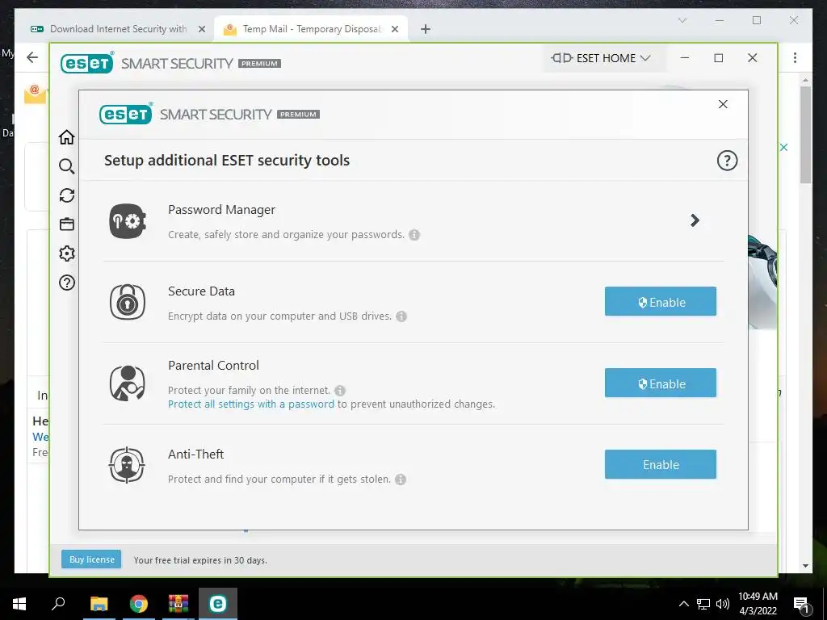Enable the Anti-Theft tool

point(661,464)
